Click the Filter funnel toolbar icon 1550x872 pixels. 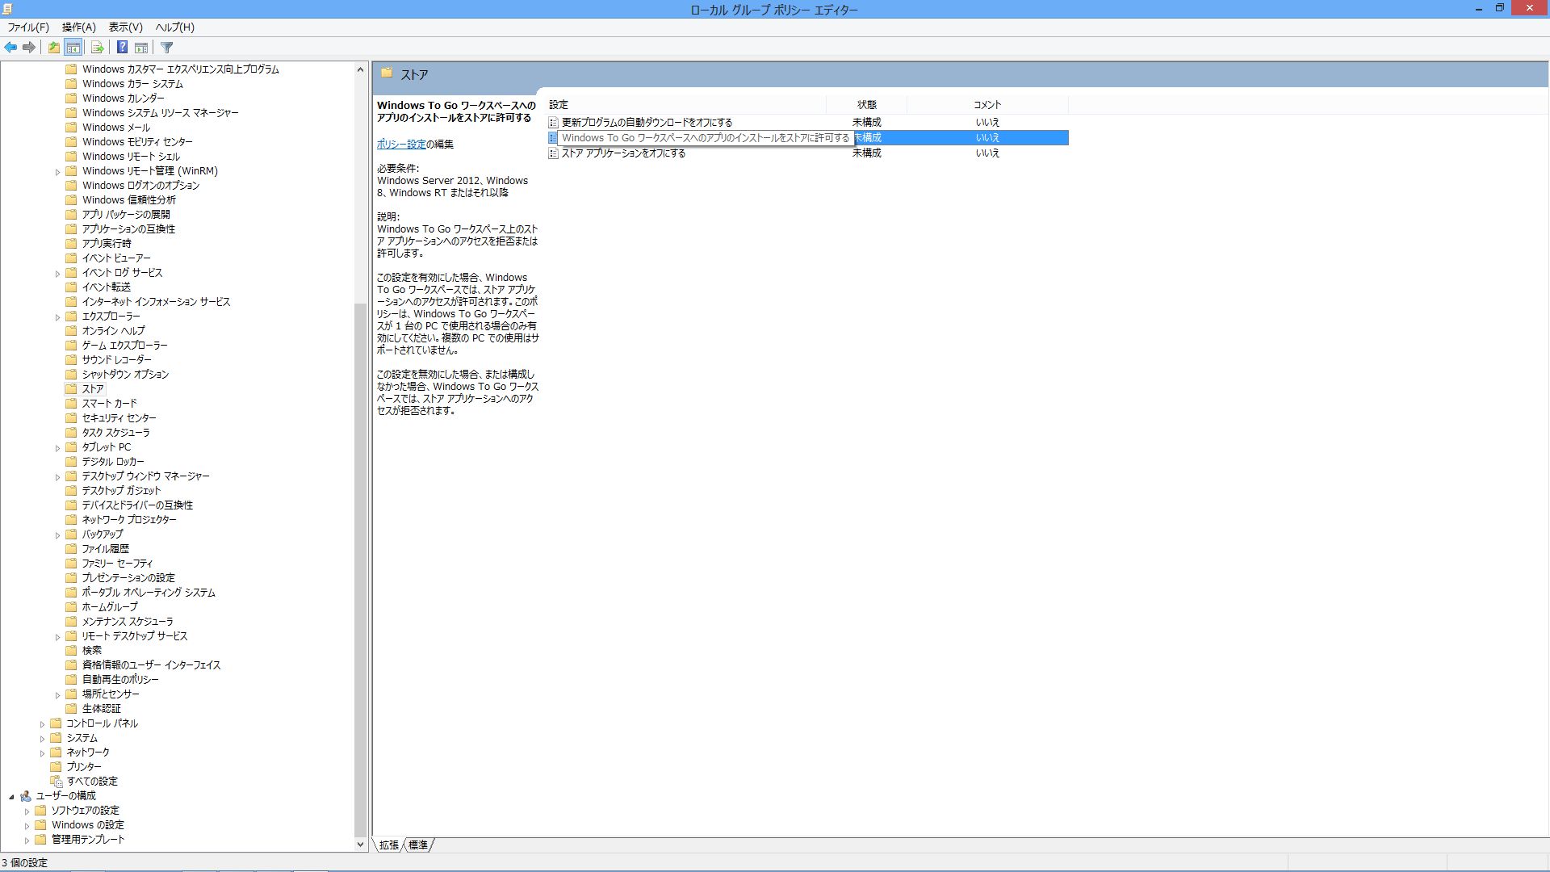167,48
